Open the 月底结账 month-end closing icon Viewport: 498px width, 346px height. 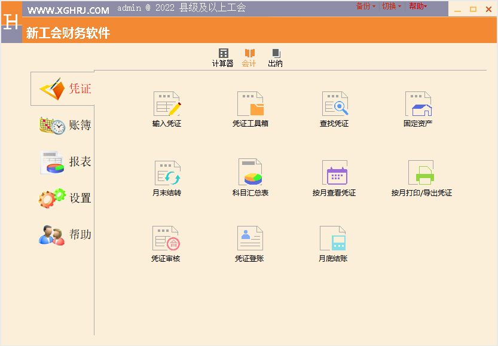tap(333, 240)
